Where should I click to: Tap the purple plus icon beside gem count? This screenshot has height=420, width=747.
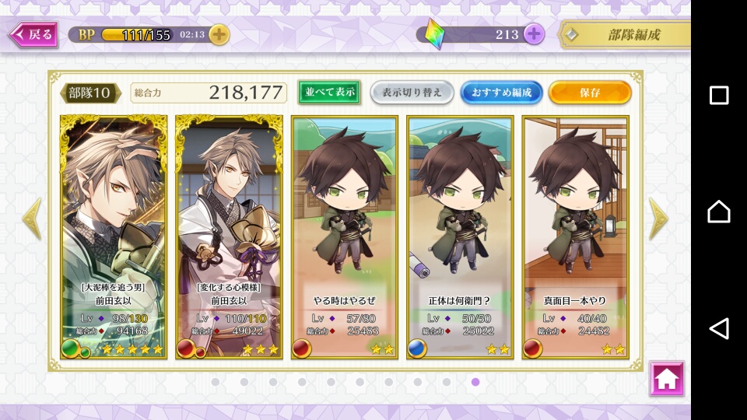tap(534, 34)
